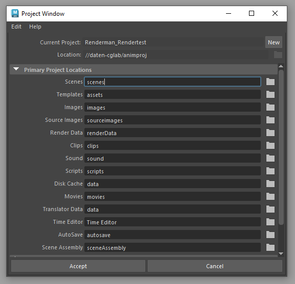Maximize the Project Window

[x=252, y=13]
